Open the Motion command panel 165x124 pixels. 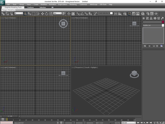[155, 18]
